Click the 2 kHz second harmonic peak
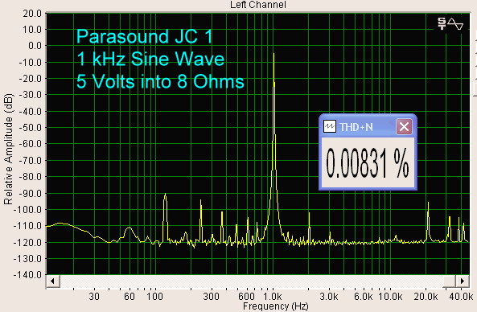The height and width of the screenshot is (312, 477). [309, 213]
